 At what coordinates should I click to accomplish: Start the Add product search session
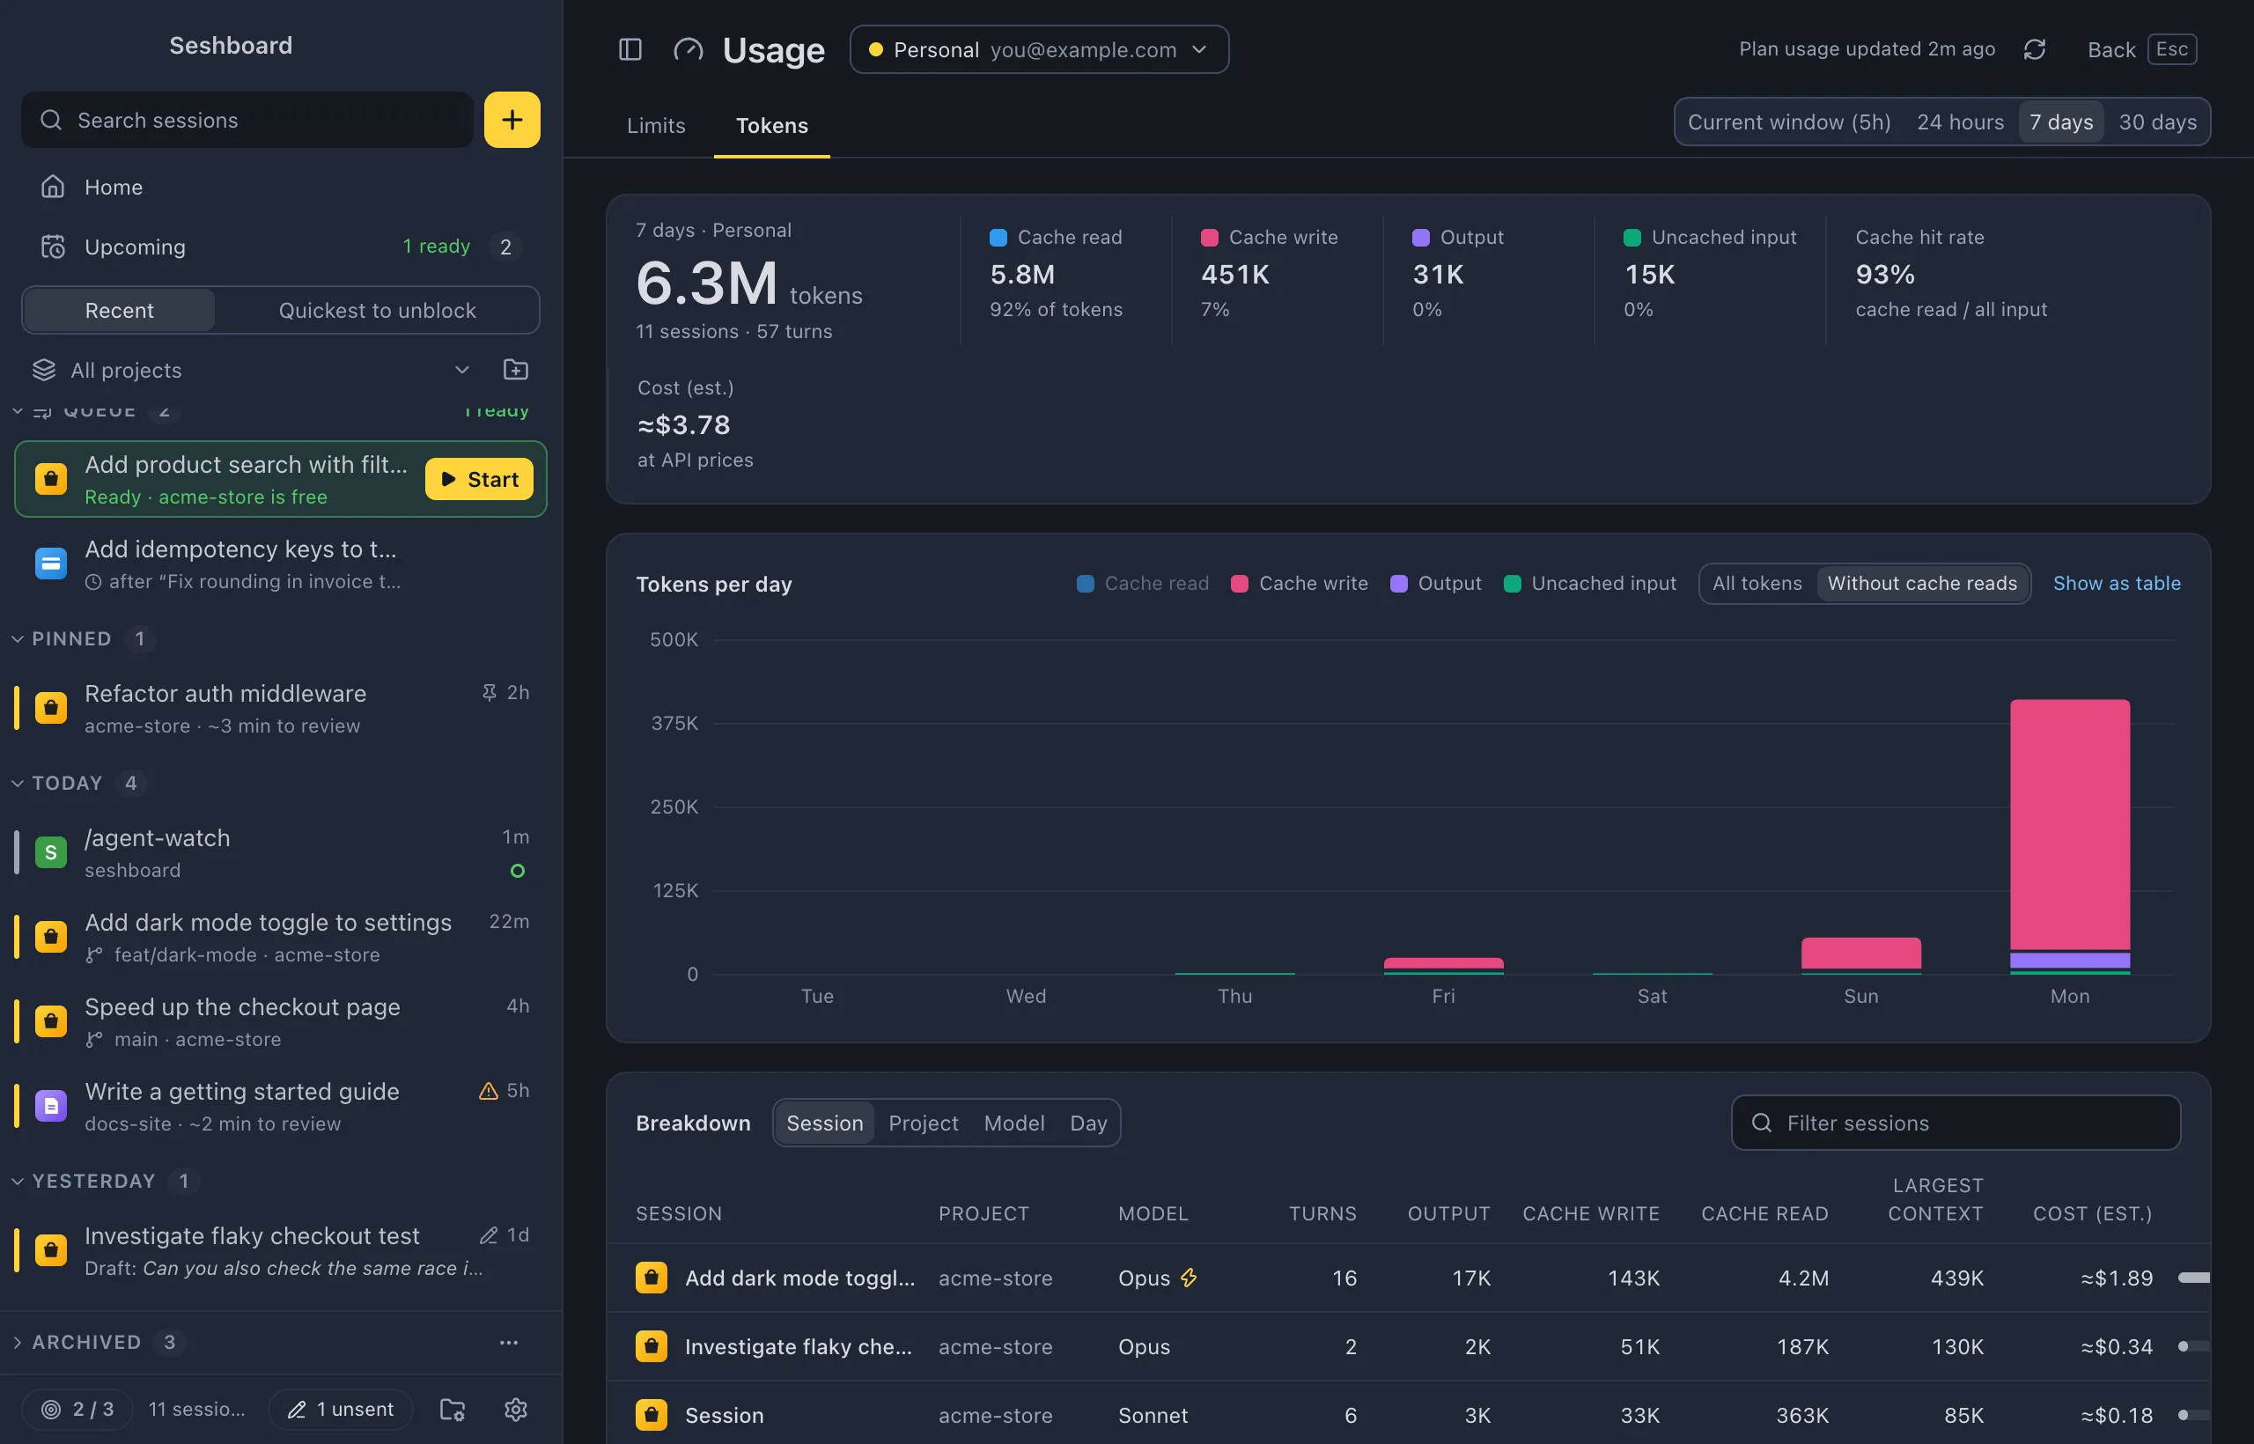point(479,479)
